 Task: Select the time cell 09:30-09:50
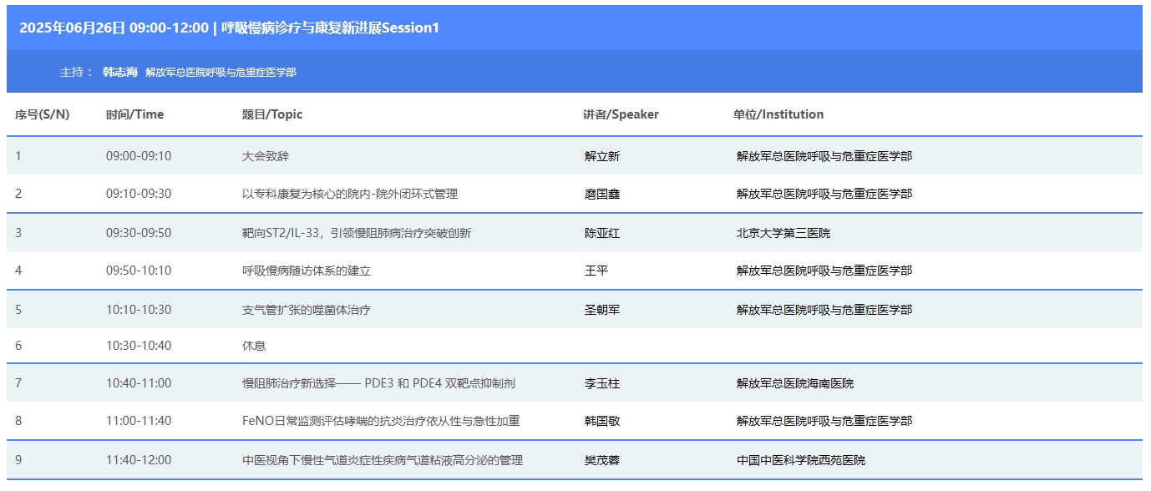click(139, 233)
